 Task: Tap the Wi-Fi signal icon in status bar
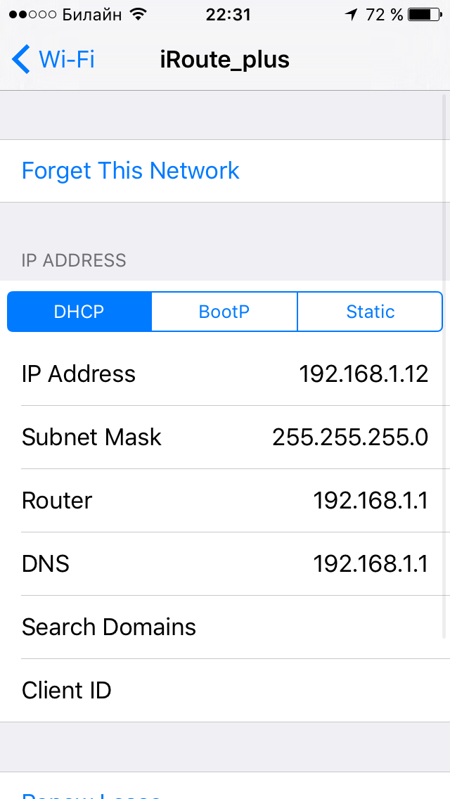point(138,14)
